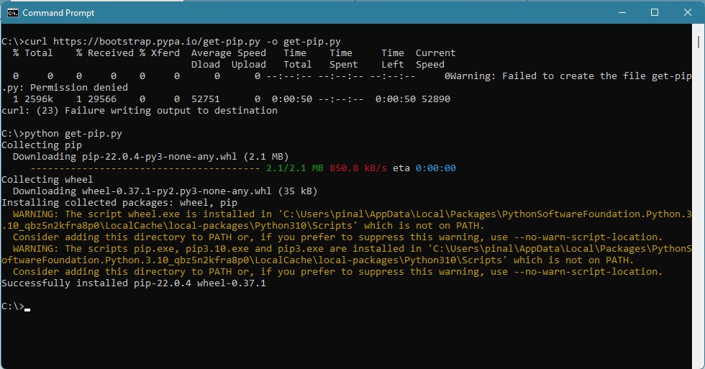Image resolution: width=705 pixels, height=369 pixels.
Task: Click 'Installing collected packages: wheel, pip' line
Action: pos(119,203)
